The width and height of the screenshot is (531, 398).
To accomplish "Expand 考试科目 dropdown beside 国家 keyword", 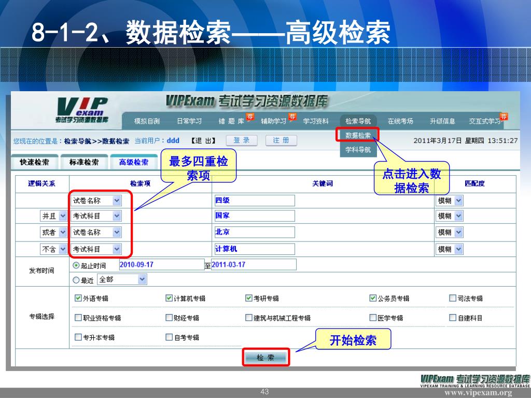I will tap(117, 216).
